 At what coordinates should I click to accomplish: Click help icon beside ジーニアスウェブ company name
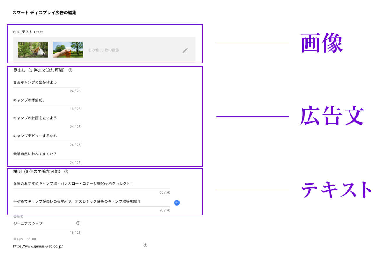pyautogui.click(x=78, y=223)
